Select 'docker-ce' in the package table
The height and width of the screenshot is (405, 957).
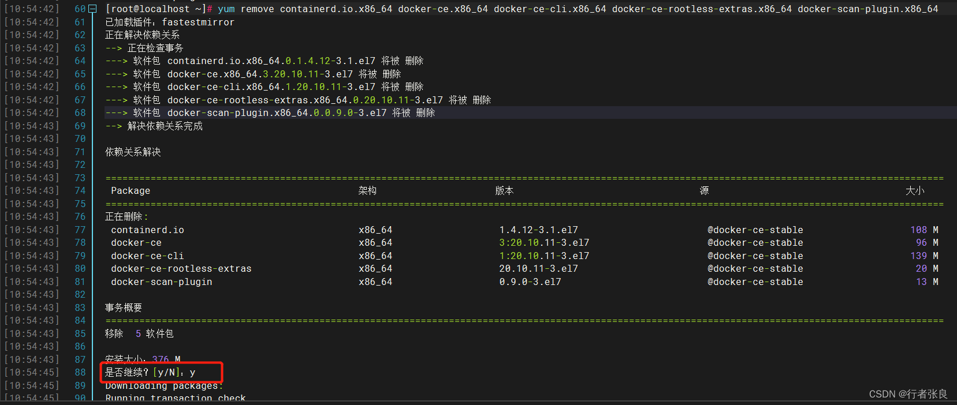pyautogui.click(x=136, y=243)
